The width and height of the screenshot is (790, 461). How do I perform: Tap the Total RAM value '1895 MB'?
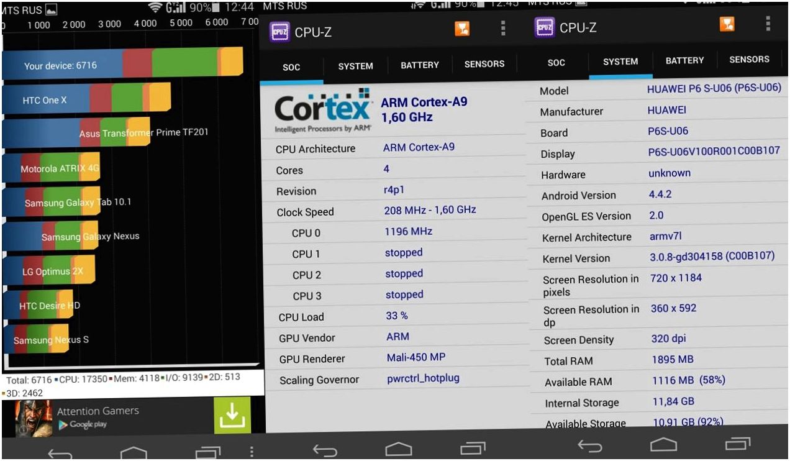673,359
